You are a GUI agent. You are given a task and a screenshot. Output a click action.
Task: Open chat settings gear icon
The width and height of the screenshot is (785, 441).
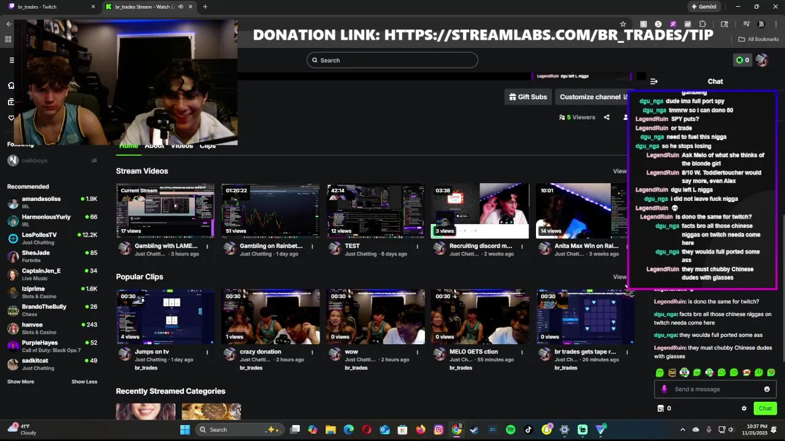coord(744,409)
